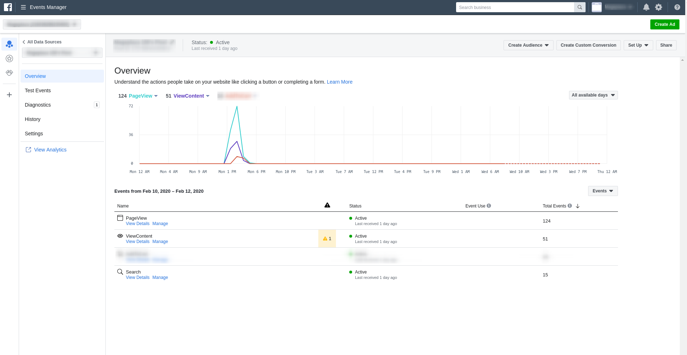Open the Diagnostics tab

[x=62, y=105]
